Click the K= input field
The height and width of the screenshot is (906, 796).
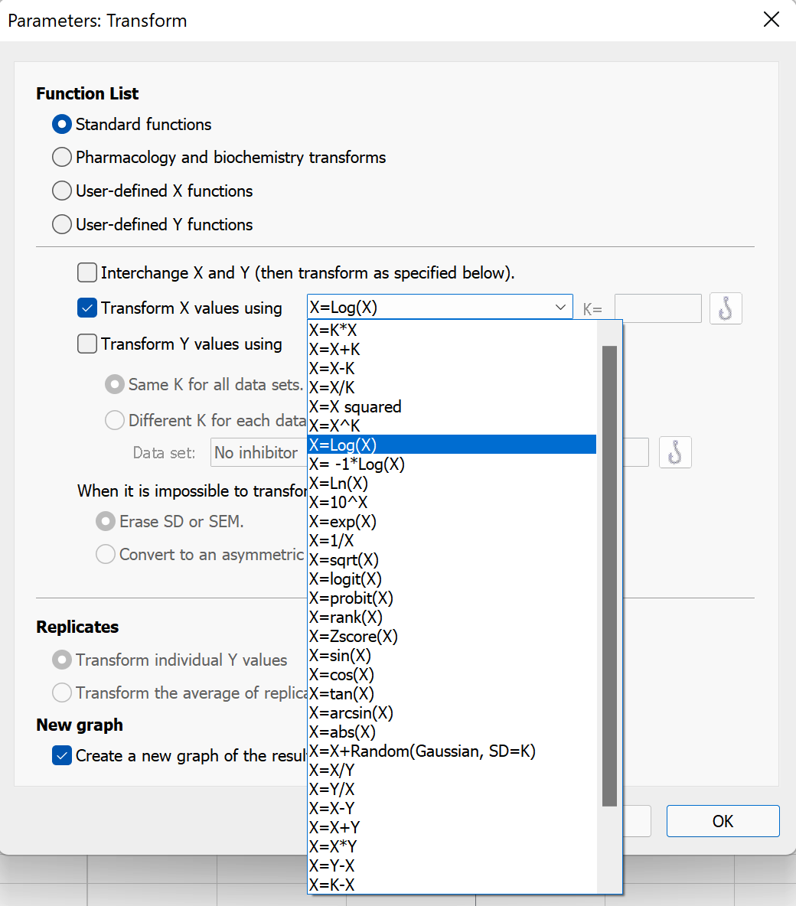657,308
